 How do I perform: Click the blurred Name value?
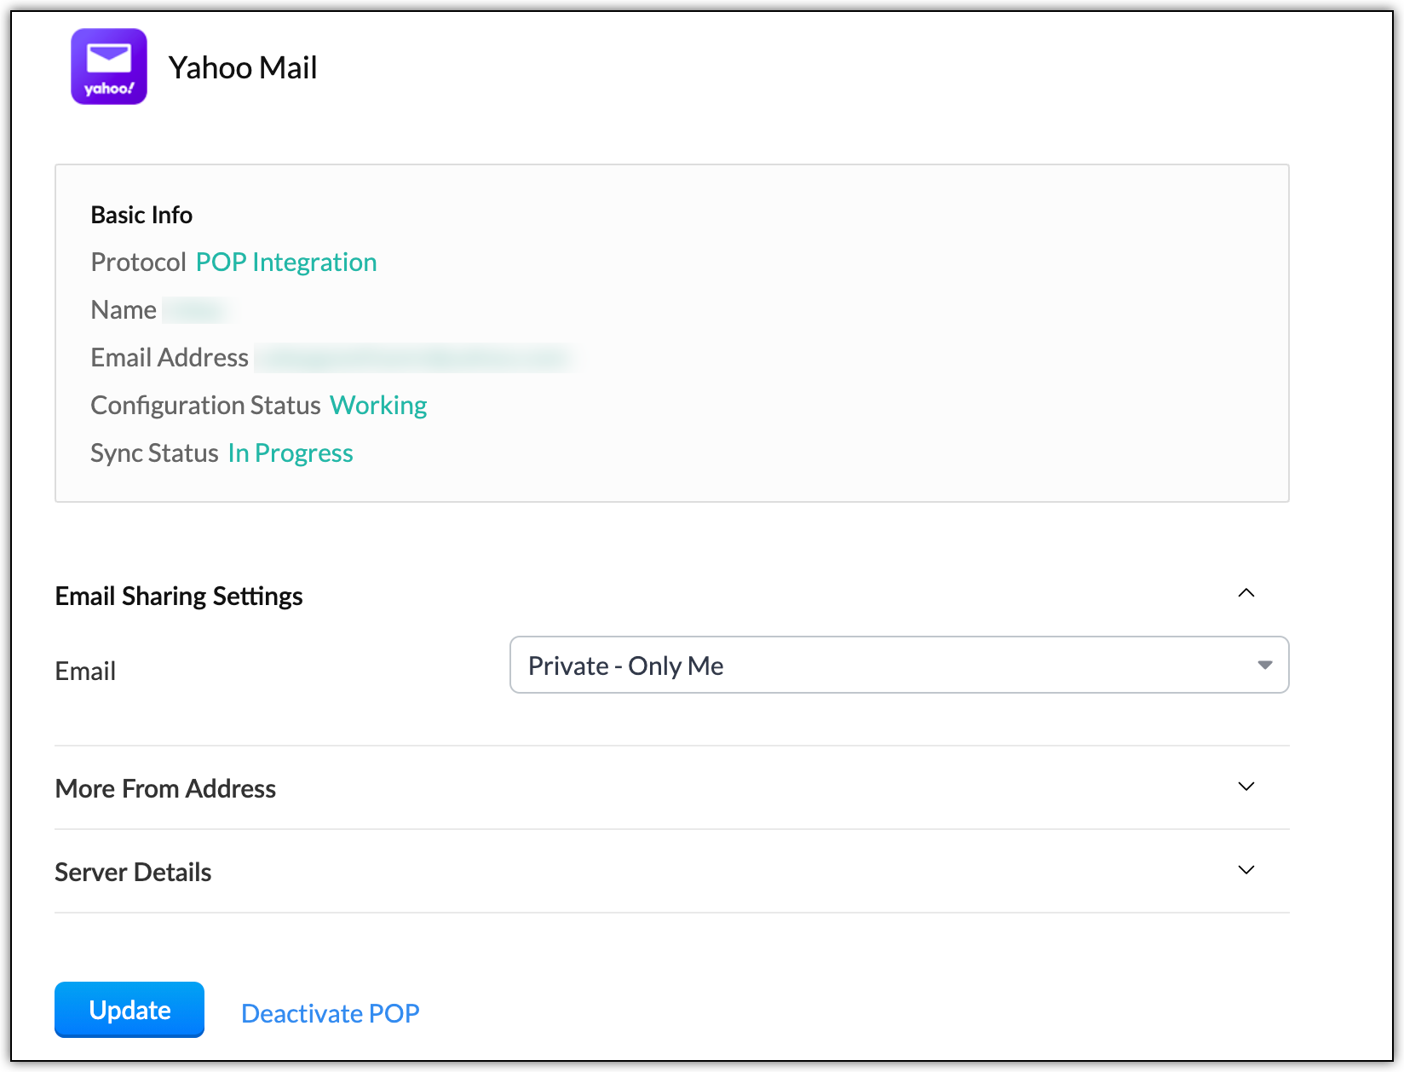pyautogui.click(x=198, y=310)
